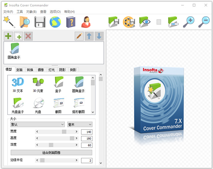Open the 帮助(H) menu
Image resolution: width=213 pixels, height=169 pixels.
pyautogui.click(x=70, y=12)
